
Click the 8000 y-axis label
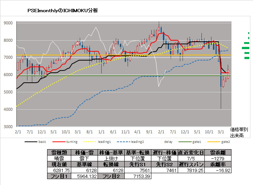tap(8, 40)
